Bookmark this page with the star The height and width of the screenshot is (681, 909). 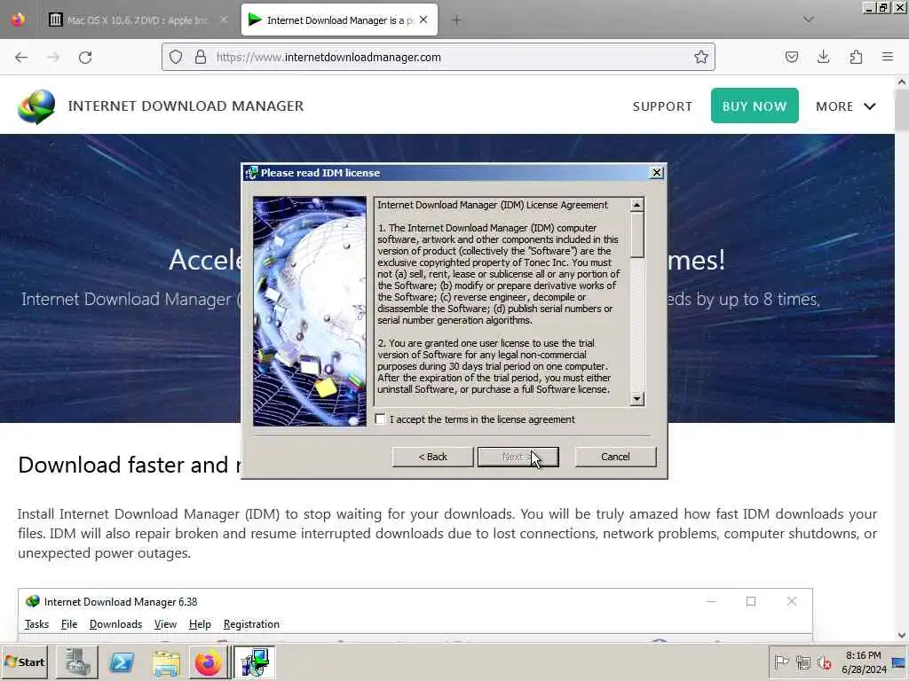(701, 57)
